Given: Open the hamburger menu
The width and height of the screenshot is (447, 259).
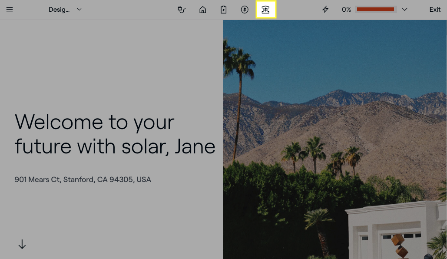Looking at the screenshot, I should pyautogui.click(x=10, y=10).
